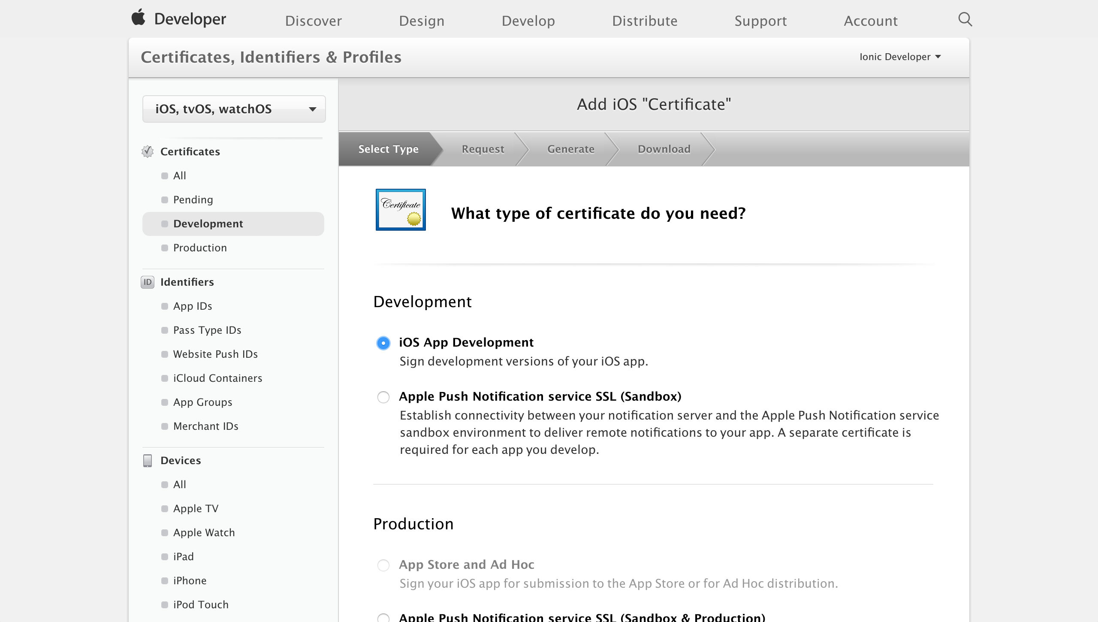
Task: Select App Store and Ad Hoc radio
Action: point(383,565)
